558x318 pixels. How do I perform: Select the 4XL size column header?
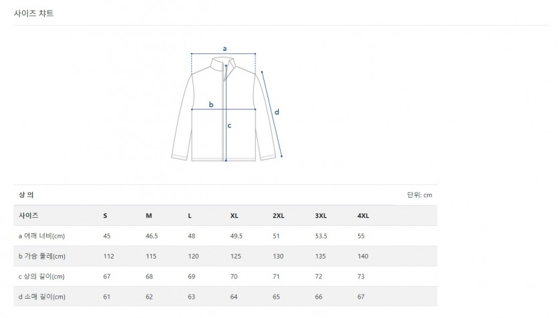click(x=363, y=216)
